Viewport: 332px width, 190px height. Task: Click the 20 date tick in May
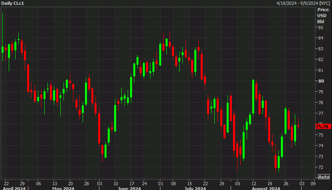[x=70, y=184]
